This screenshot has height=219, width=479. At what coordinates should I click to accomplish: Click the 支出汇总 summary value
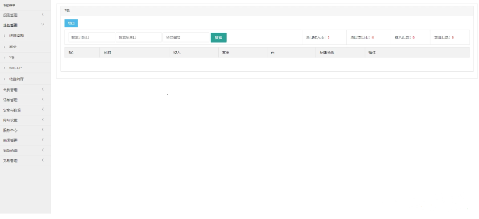coord(453,37)
